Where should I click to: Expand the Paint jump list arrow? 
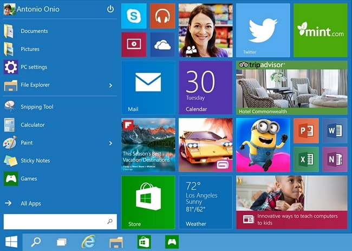(110, 143)
